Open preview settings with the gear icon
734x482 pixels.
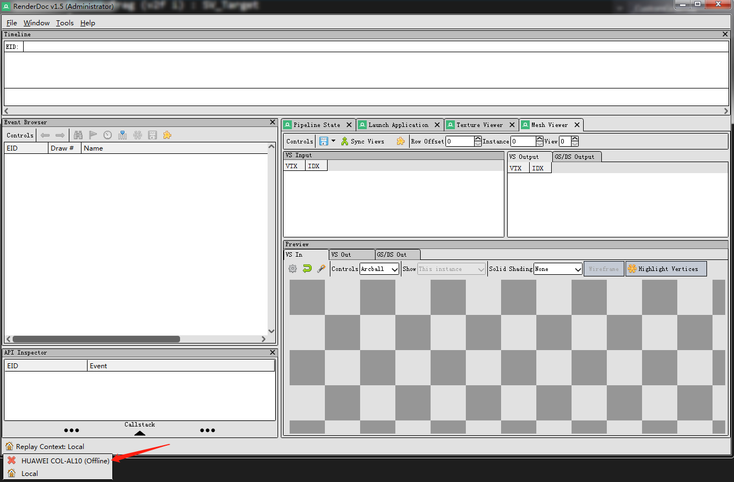click(292, 268)
